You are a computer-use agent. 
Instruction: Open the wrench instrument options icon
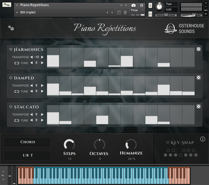coord(7,5)
